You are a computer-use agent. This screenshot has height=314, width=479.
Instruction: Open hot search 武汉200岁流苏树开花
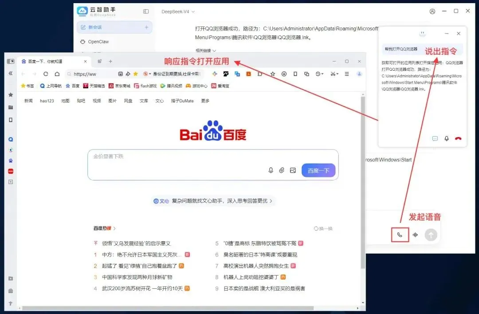[142, 288]
